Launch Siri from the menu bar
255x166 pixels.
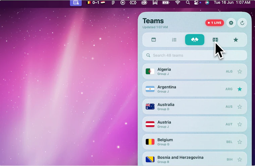click(x=207, y=3)
